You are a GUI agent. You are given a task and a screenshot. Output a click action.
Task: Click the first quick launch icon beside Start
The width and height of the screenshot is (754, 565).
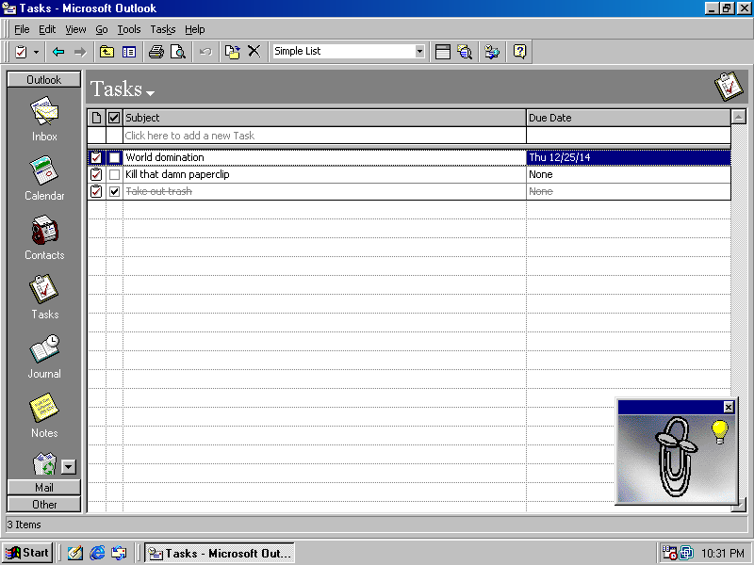(75, 553)
